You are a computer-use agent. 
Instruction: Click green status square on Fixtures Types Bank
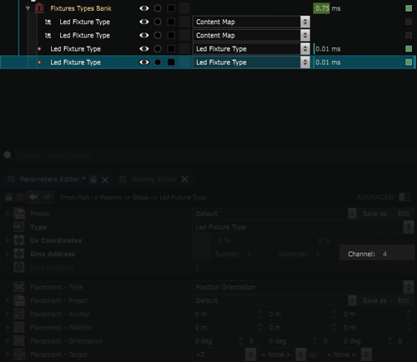coord(409,8)
